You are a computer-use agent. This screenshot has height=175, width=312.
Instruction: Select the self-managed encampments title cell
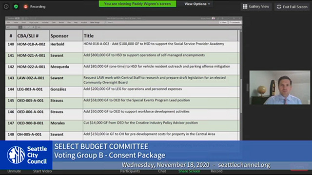(x=160, y=58)
